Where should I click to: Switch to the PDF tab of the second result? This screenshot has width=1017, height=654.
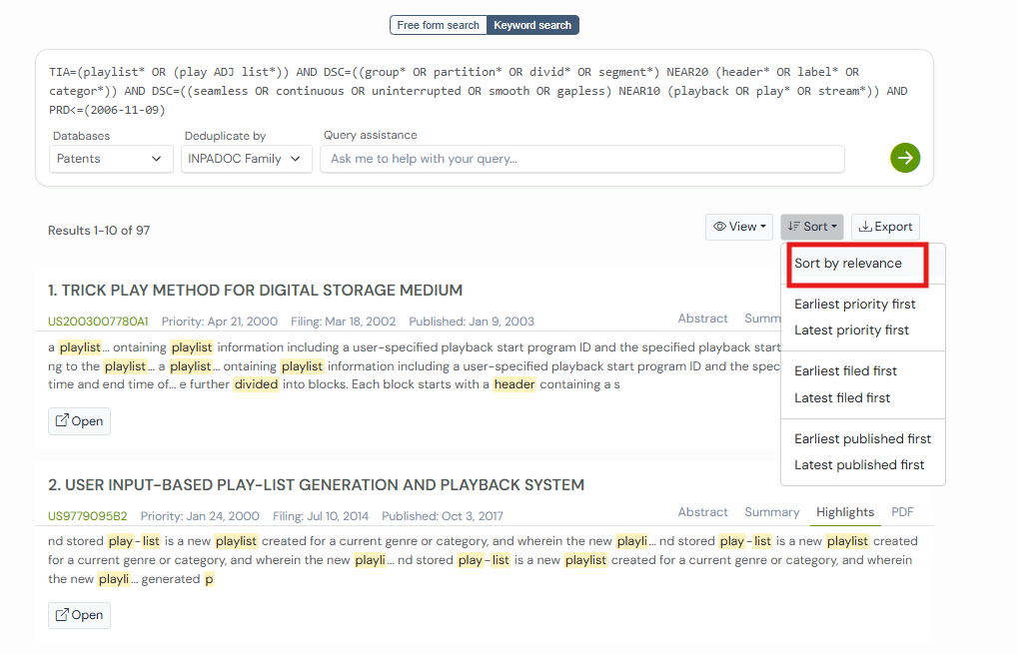click(902, 511)
